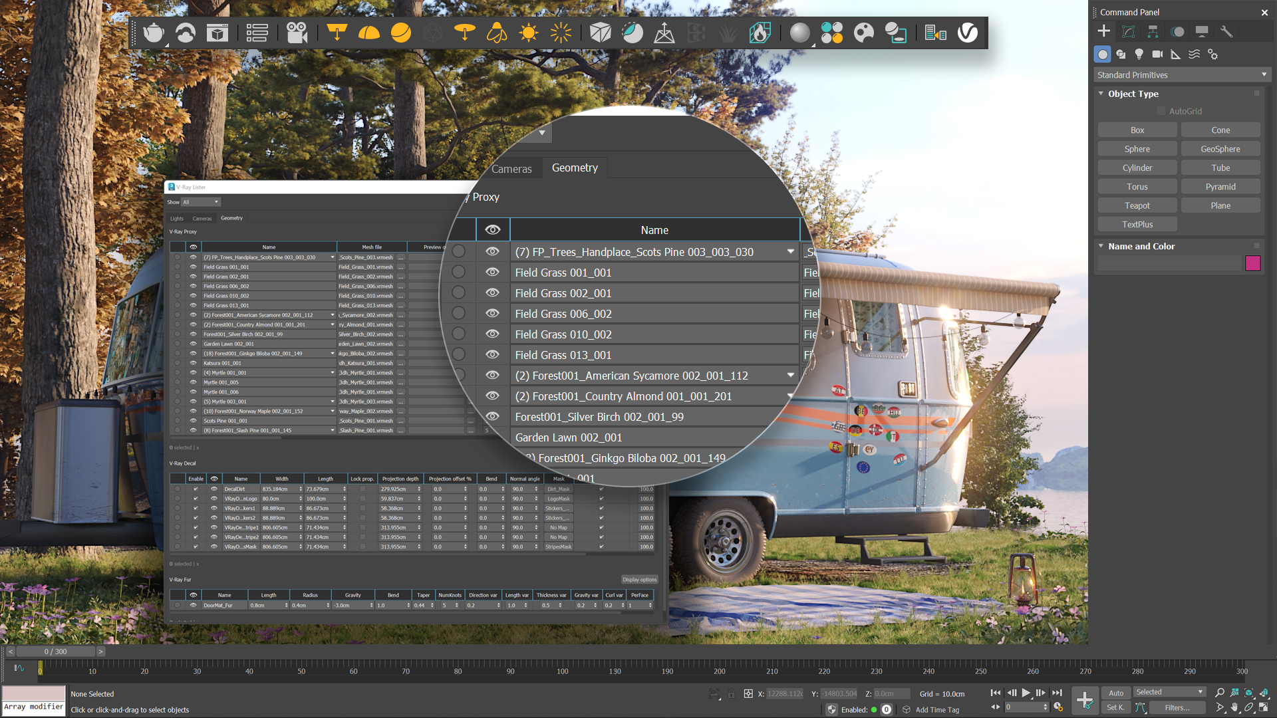Viewport: 1277px width, 718px height.
Task: Open key Filters... dialog
Action: click(1177, 708)
